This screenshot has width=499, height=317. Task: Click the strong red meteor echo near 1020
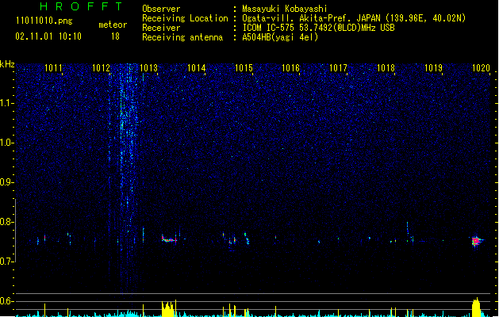pyautogui.click(x=476, y=242)
